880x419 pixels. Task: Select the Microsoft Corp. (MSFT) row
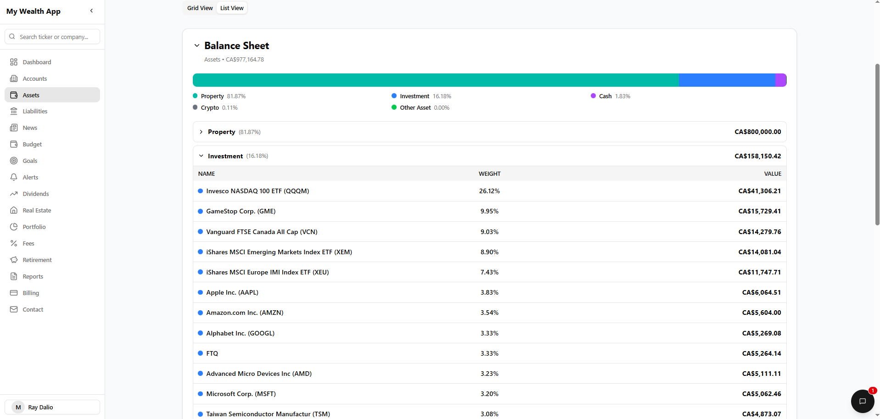click(490, 394)
